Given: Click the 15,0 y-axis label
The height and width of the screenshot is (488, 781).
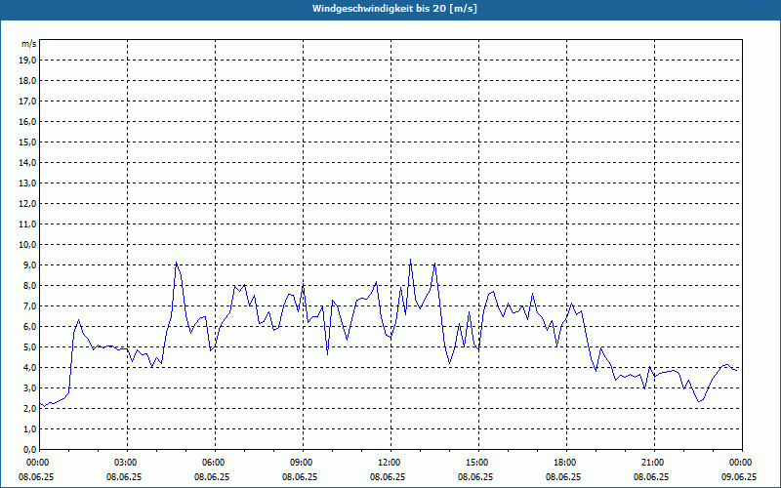Looking at the screenshot, I should pyautogui.click(x=28, y=142).
